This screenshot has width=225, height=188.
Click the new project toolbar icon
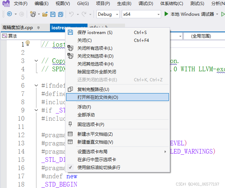point(33,14)
